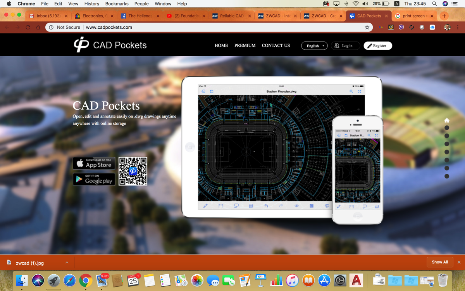The width and height of the screenshot is (465, 291).
Task: Select the last side navigation dot
Action: pyautogui.click(x=447, y=176)
